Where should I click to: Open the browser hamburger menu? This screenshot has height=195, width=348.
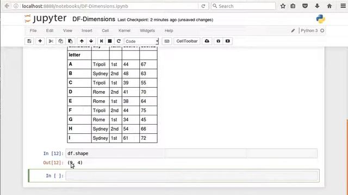coord(343,6)
